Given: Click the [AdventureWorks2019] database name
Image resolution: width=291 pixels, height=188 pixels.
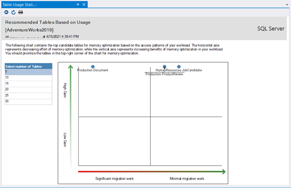Looking at the screenshot, I should (x=29, y=30).
